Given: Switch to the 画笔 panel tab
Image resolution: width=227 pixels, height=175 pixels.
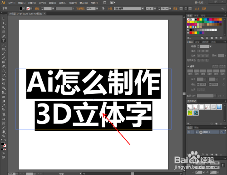Looking at the screenshot, I should [x=196, y=15].
